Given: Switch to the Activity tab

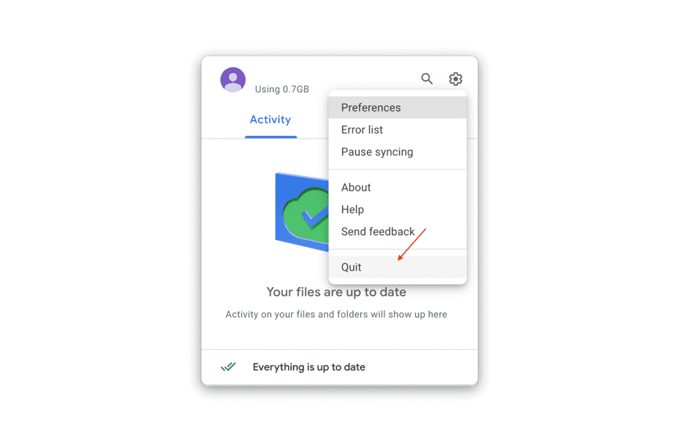Looking at the screenshot, I should pos(271,119).
